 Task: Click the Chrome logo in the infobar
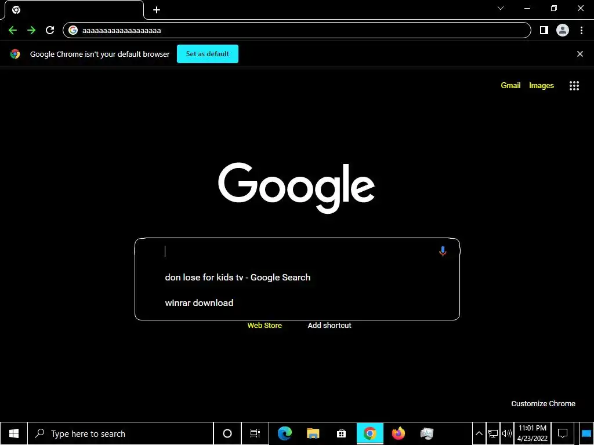15,54
